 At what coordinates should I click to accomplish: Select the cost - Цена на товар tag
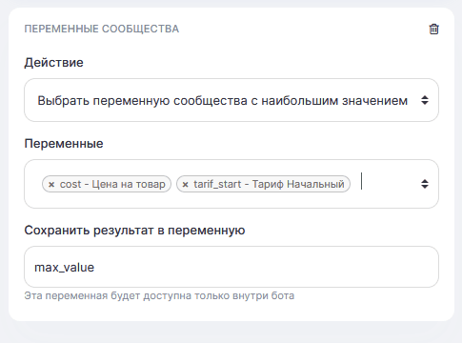pos(107,184)
